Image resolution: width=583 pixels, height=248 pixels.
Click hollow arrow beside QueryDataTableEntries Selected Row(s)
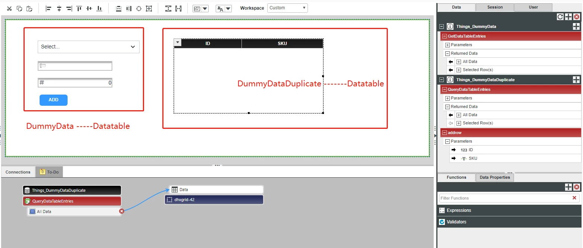pyautogui.click(x=450, y=123)
